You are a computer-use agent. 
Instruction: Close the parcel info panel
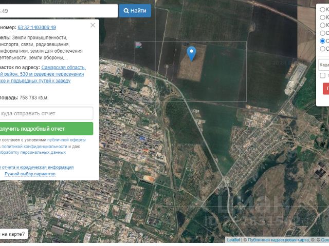pos(93,25)
